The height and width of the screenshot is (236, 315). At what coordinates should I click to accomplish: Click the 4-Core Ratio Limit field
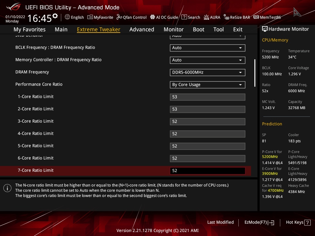click(x=208, y=134)
